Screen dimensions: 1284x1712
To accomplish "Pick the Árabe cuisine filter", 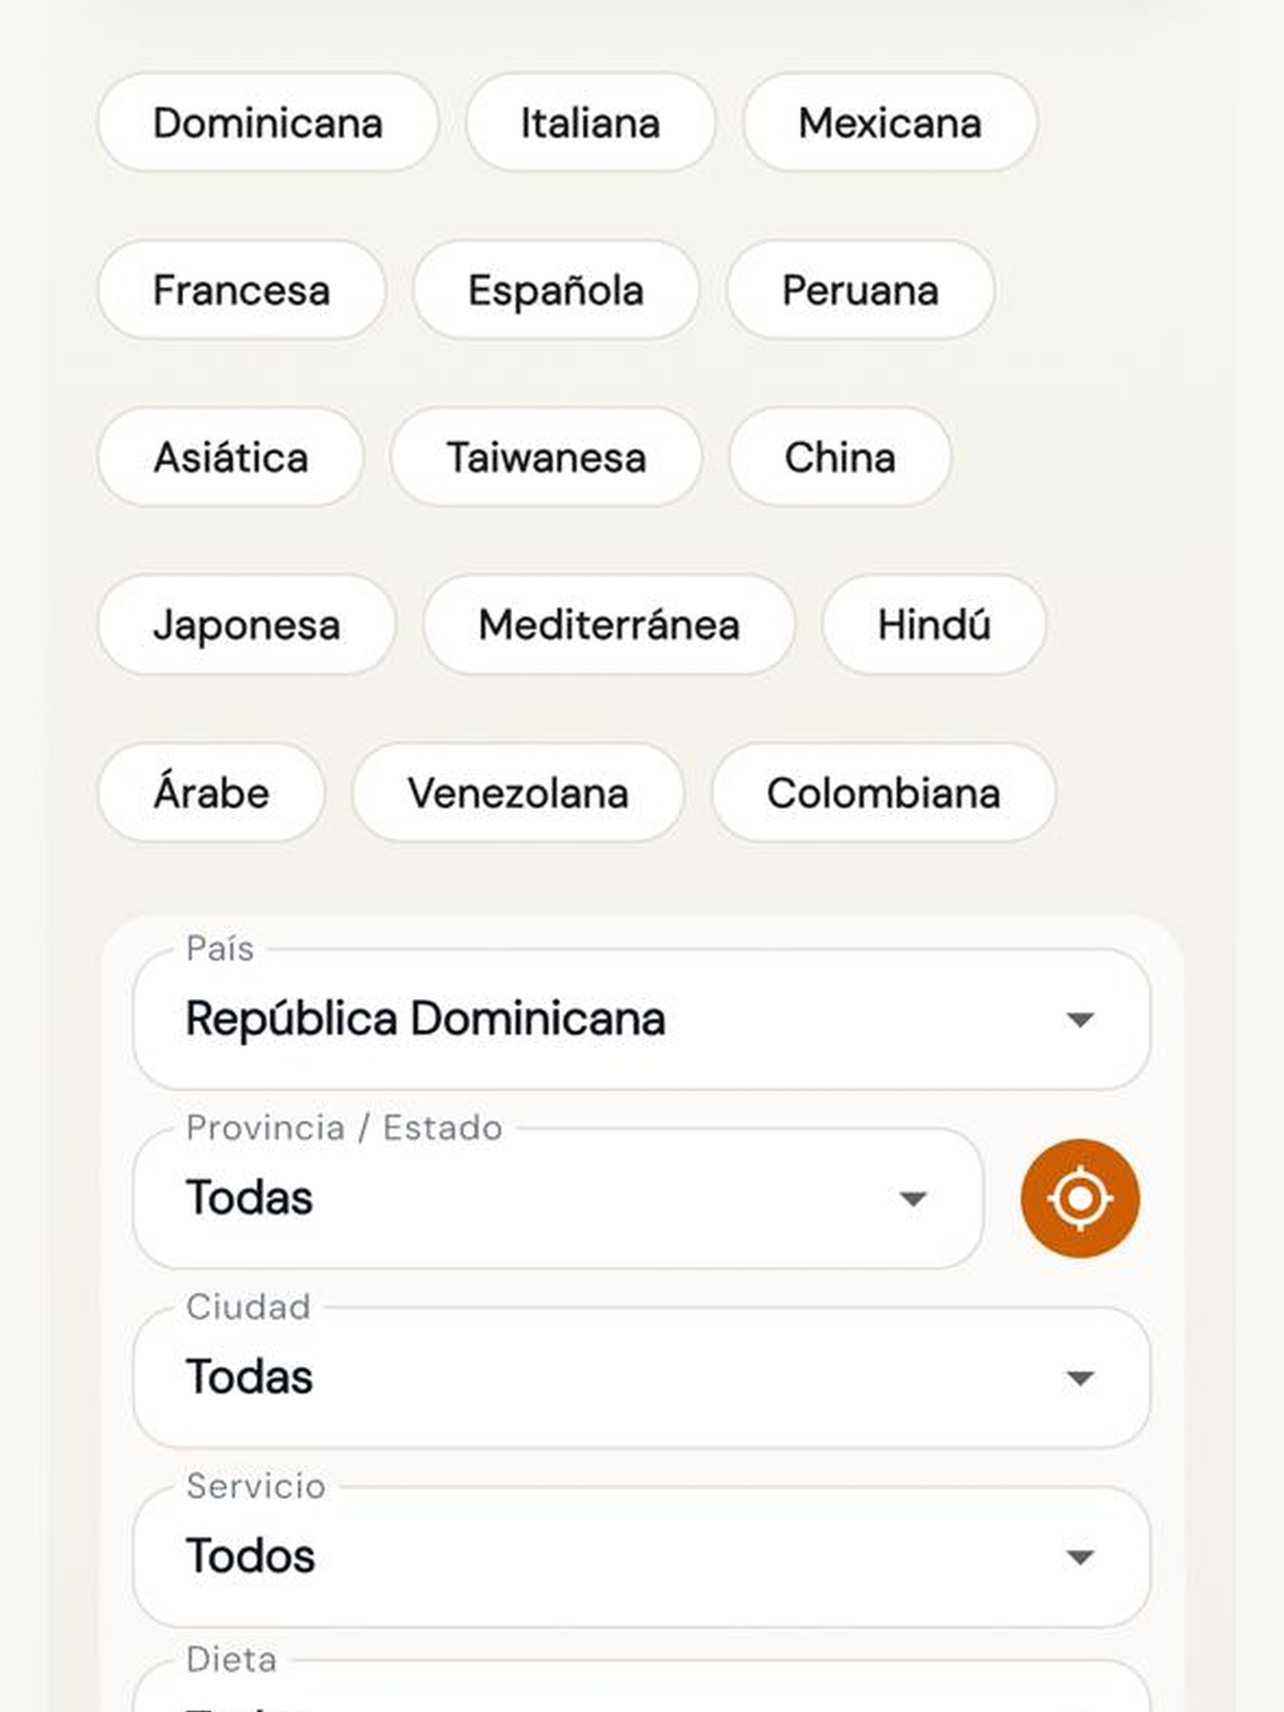I will click(x=212, y=793).
